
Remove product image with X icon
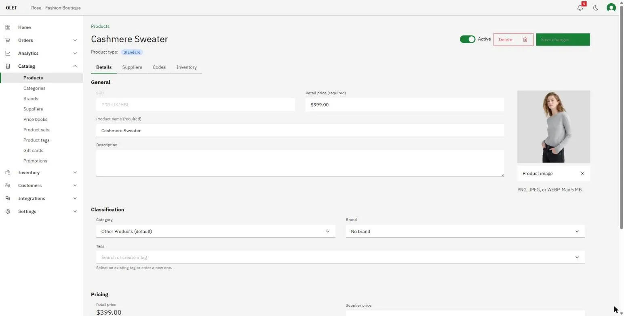582,173
